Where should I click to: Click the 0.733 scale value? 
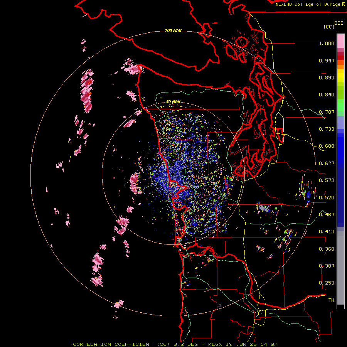coord(327,129)
